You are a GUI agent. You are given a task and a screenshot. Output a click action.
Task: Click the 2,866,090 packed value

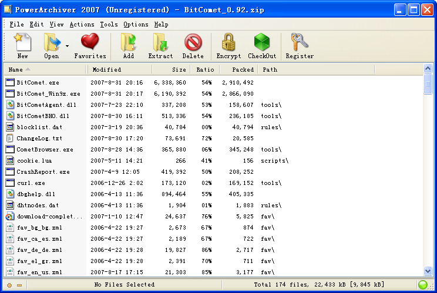238,94
